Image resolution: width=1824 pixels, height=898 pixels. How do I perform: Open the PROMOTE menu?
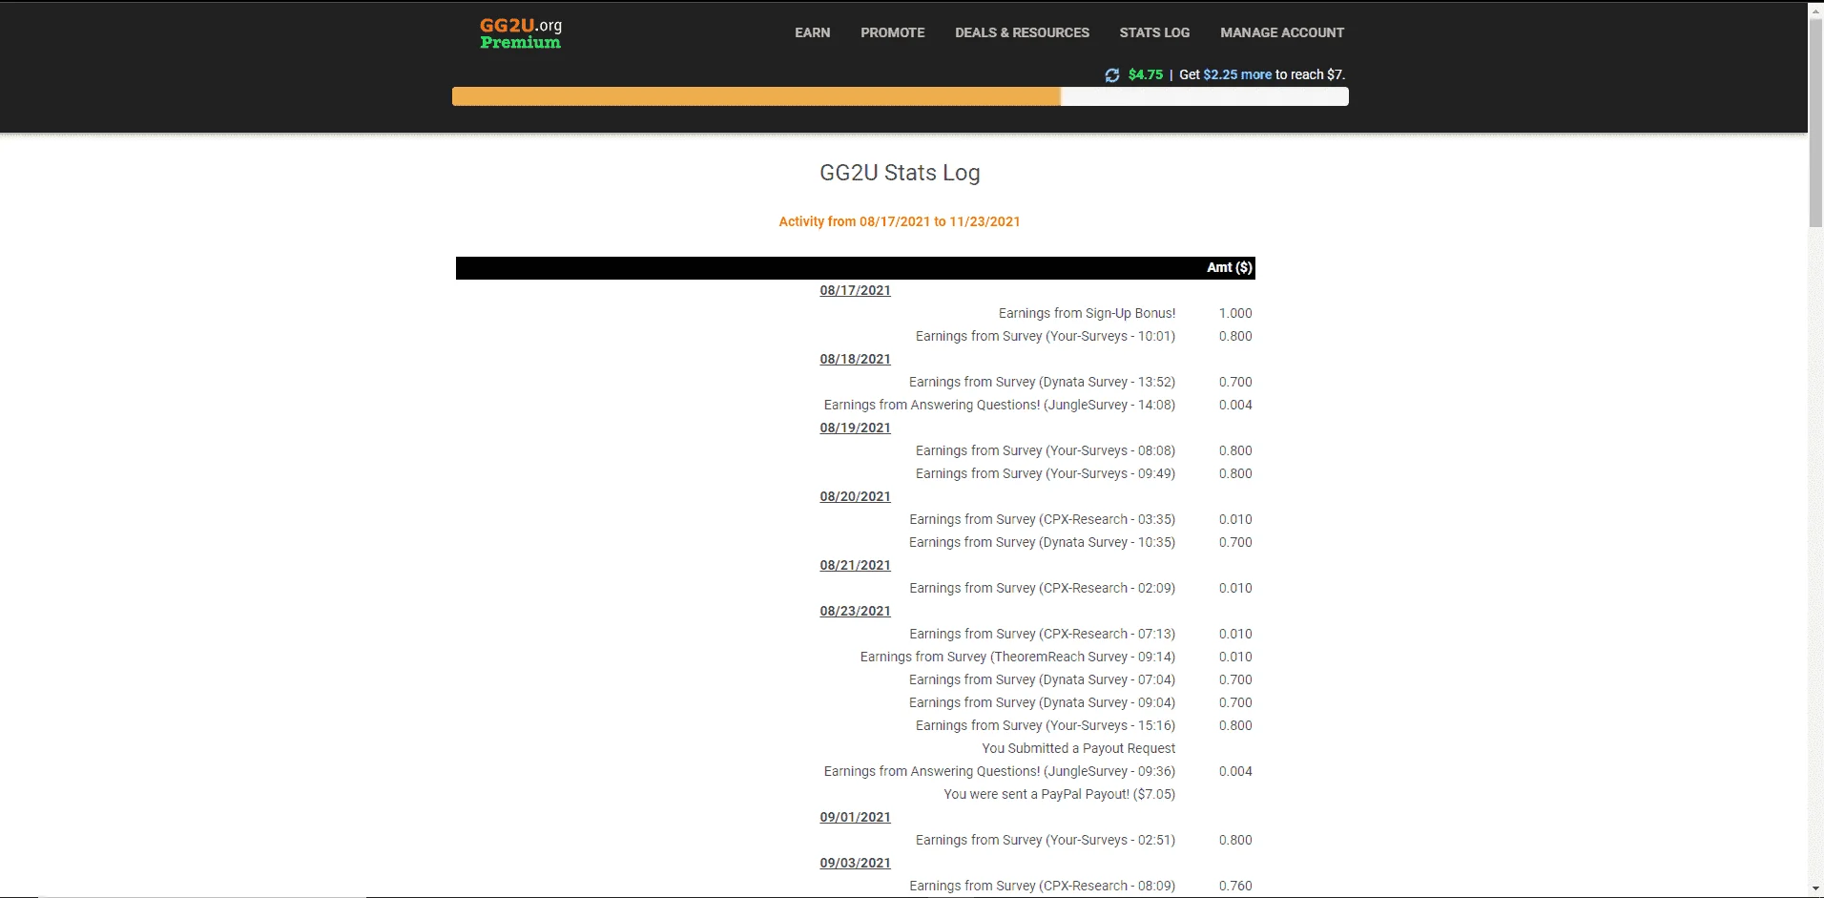coord(893,32)
